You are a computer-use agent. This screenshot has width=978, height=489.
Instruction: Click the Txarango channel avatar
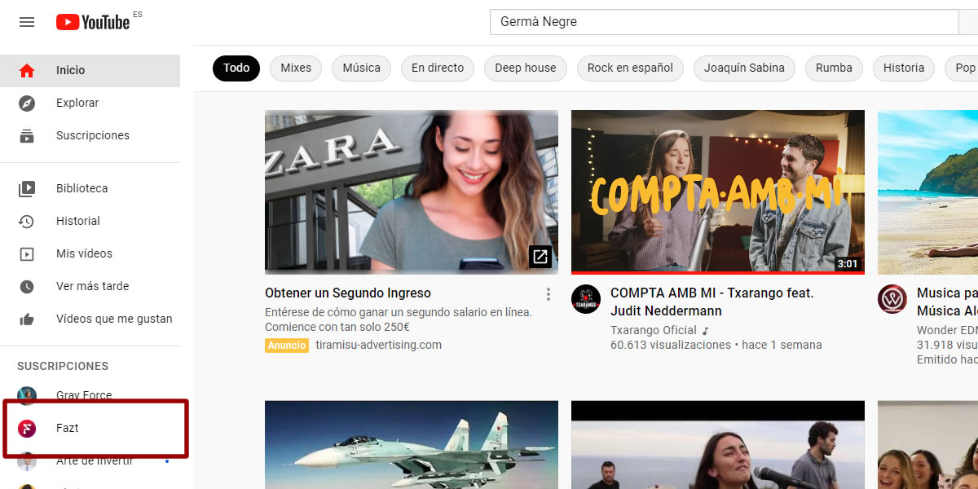pos(586,299)
